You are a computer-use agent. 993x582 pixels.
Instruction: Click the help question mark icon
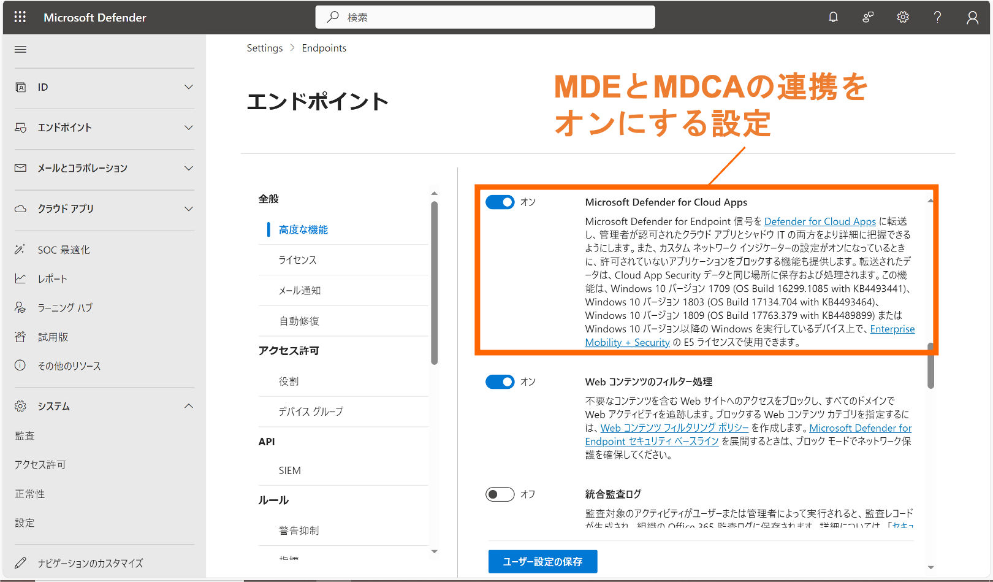[937, 17]
